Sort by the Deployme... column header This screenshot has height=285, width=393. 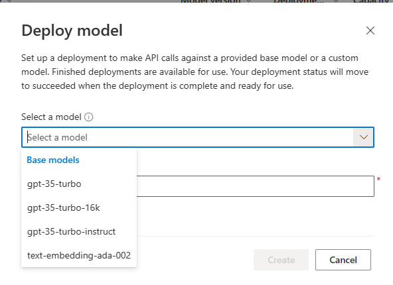(x=299, y=1)
